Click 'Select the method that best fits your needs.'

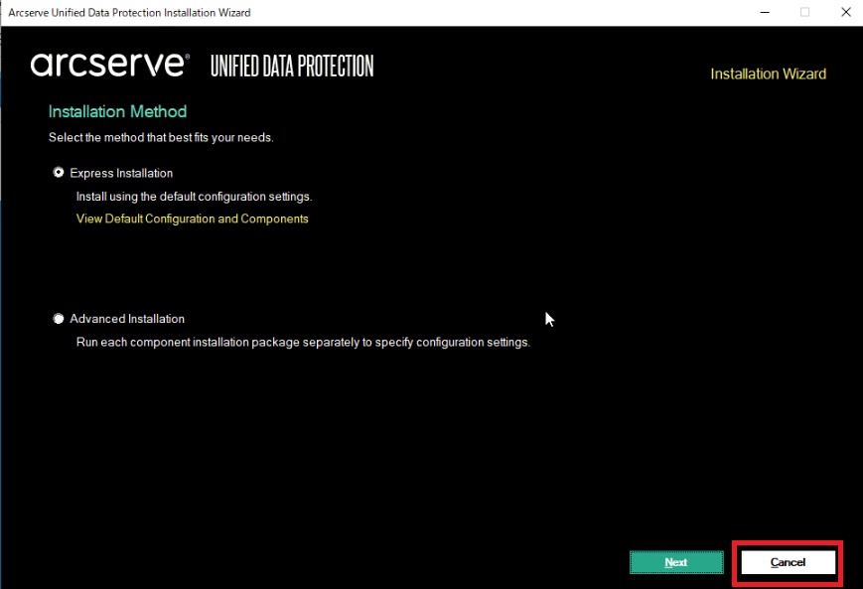click(x=161, y=138)
